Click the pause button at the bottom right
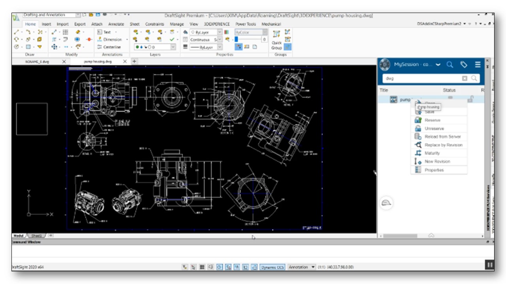 (489, 265)
